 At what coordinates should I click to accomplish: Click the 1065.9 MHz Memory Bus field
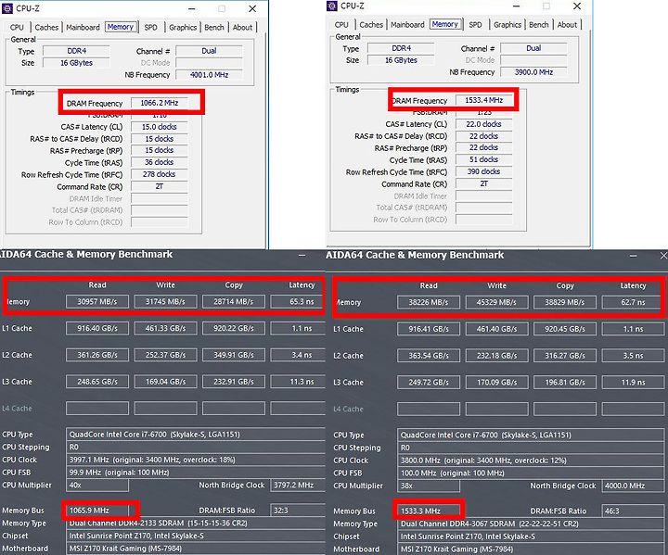pyautogui.click(x=97, y=511)
